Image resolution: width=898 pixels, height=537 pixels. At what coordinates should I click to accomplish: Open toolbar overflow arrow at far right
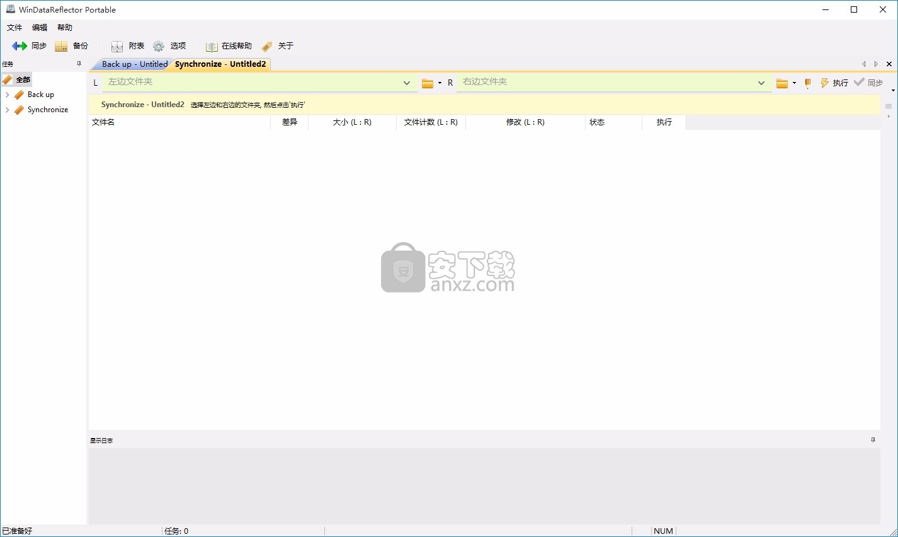pyautogui.click(x=893, y=90)
